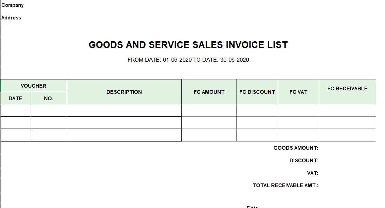Select first empty cell under DATE column
Viewport: 385px width, 208px height.
pyautogui.click(x=15, y=110)
